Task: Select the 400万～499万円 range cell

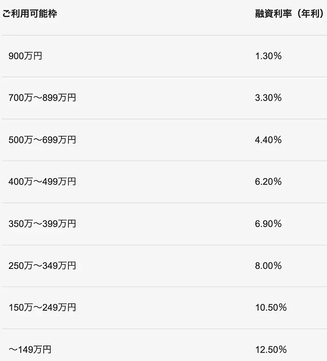Action: coord(42,182)
